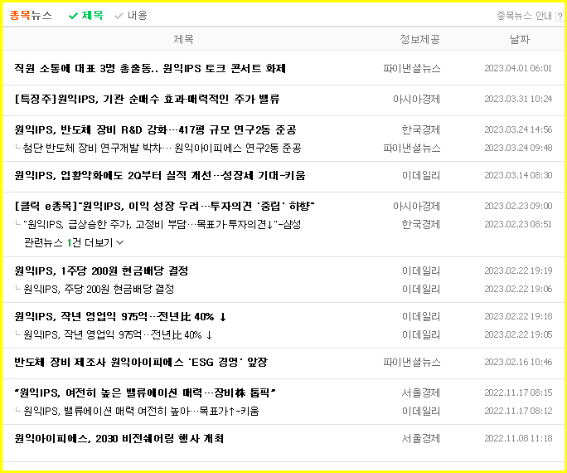Click 종목뉴스 안내 text link
567x473 pixels.
click(525, 16)
